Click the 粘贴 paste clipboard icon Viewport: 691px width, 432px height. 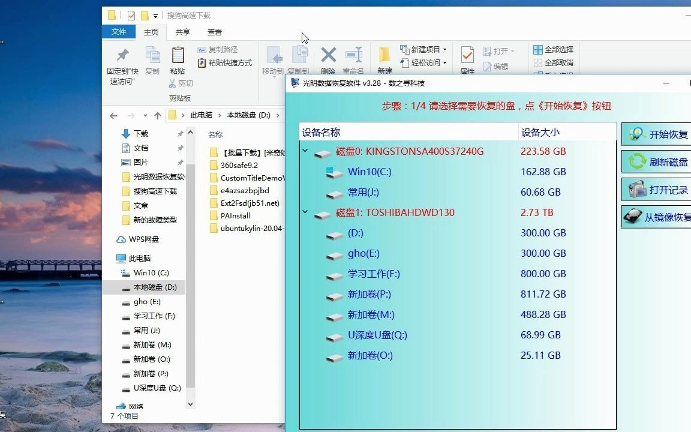[178, 55]
